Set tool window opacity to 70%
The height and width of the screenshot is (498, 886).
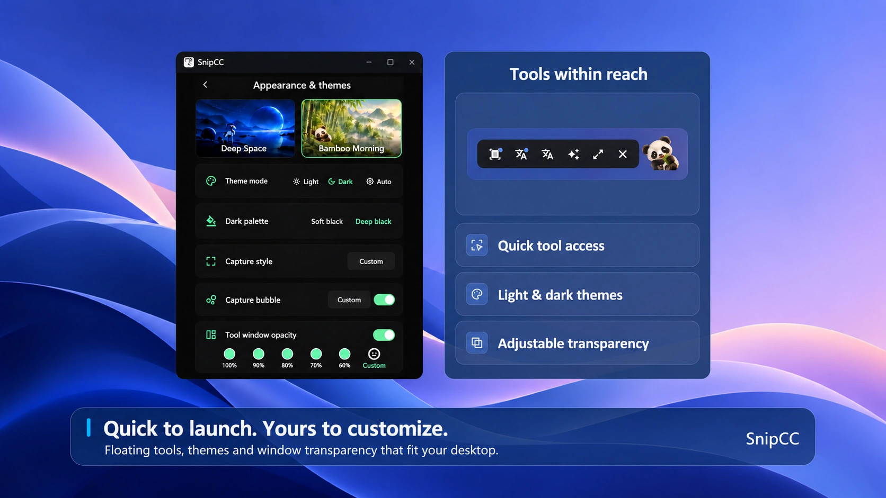pyautogui.click(x=316, y=354)
